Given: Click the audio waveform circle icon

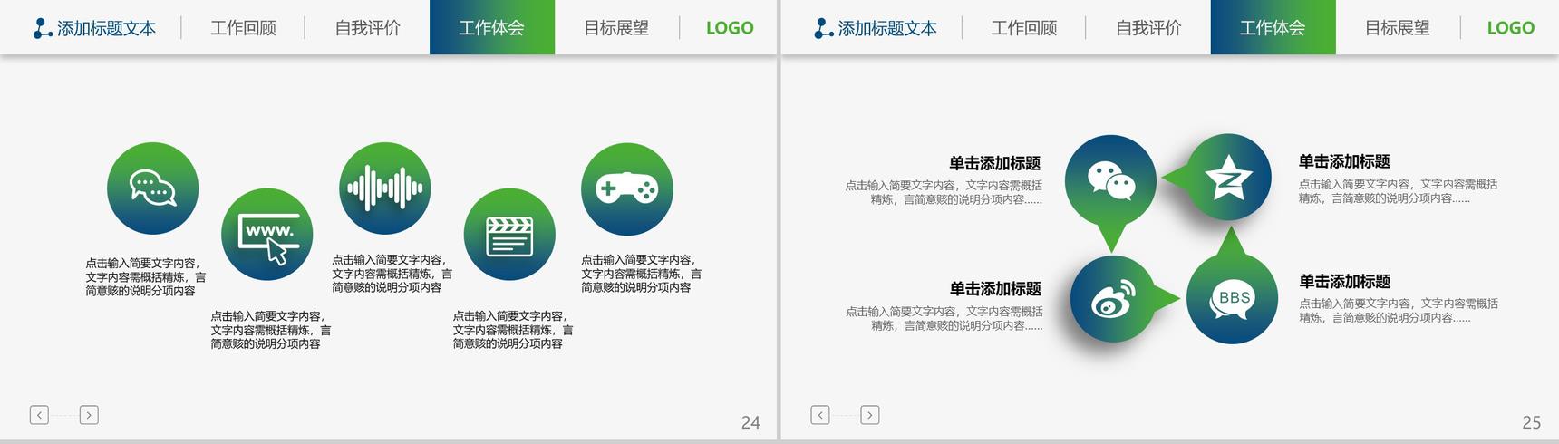Looking at the screenshot, I should click(x=384, y=188).
